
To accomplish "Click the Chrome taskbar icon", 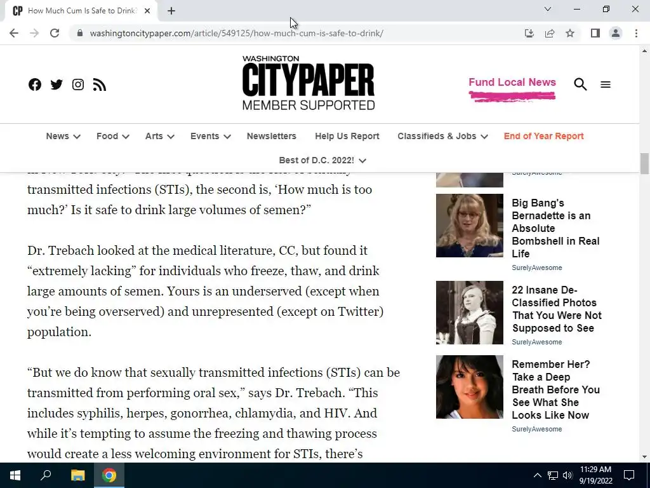I will click(x=109, y=475).
